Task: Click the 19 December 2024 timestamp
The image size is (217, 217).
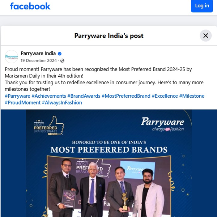Action: [x=39, y=61]
